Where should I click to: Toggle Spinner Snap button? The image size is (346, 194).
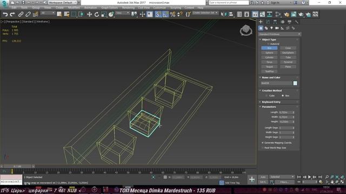[180, 15]
